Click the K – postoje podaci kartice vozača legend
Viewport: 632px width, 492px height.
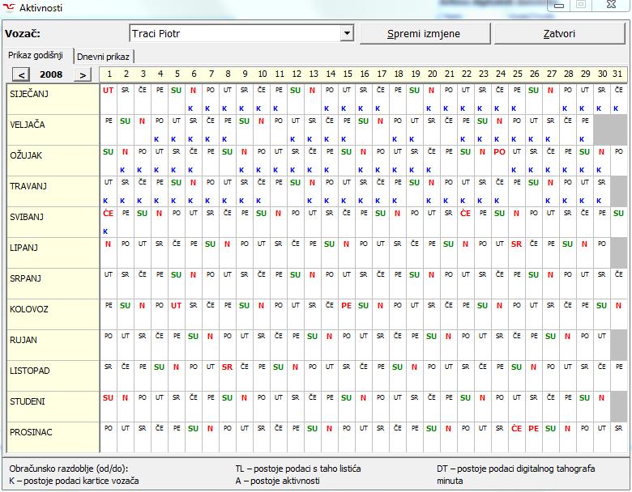point(74,481)
